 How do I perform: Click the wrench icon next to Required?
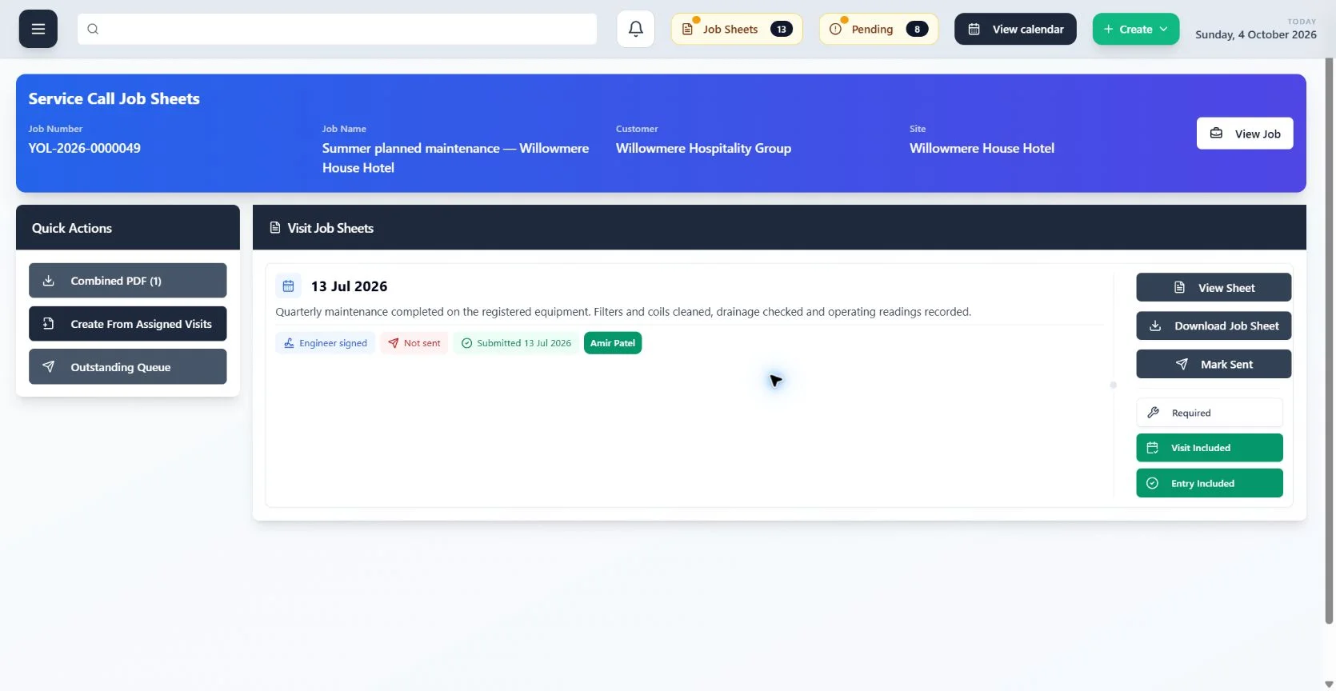[1153, 413]
